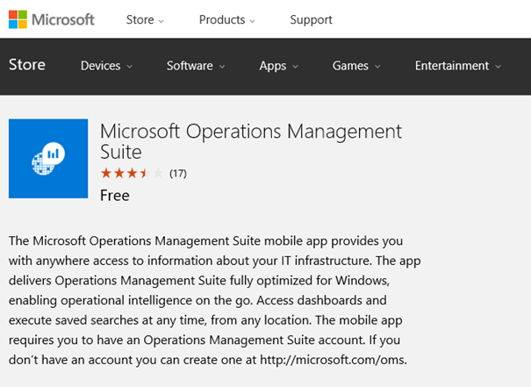Screen dimensions: 531x387
Task: Click the Microsoft wordmark text
Action: point(63,19)
